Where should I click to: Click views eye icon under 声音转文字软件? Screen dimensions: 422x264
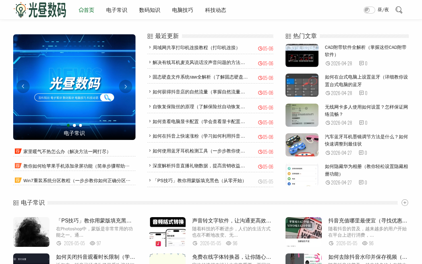coord(229,243)
